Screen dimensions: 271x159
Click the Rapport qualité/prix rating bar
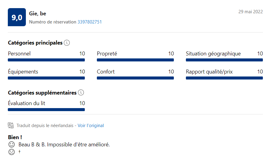coord(224,78)
